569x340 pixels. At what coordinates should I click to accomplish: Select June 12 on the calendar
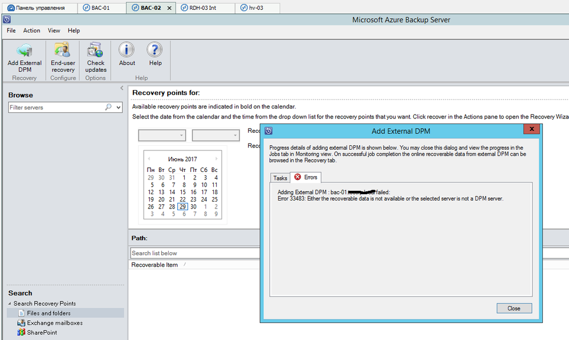pos(151,192)
